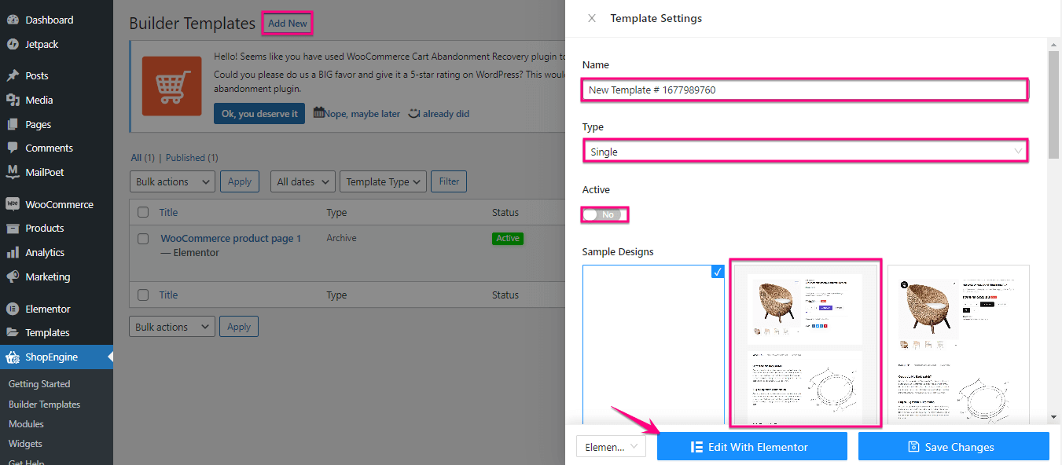Click the Posts pin icon
The width and height of the screenshot is (1062, 465).
coord(13,75)
